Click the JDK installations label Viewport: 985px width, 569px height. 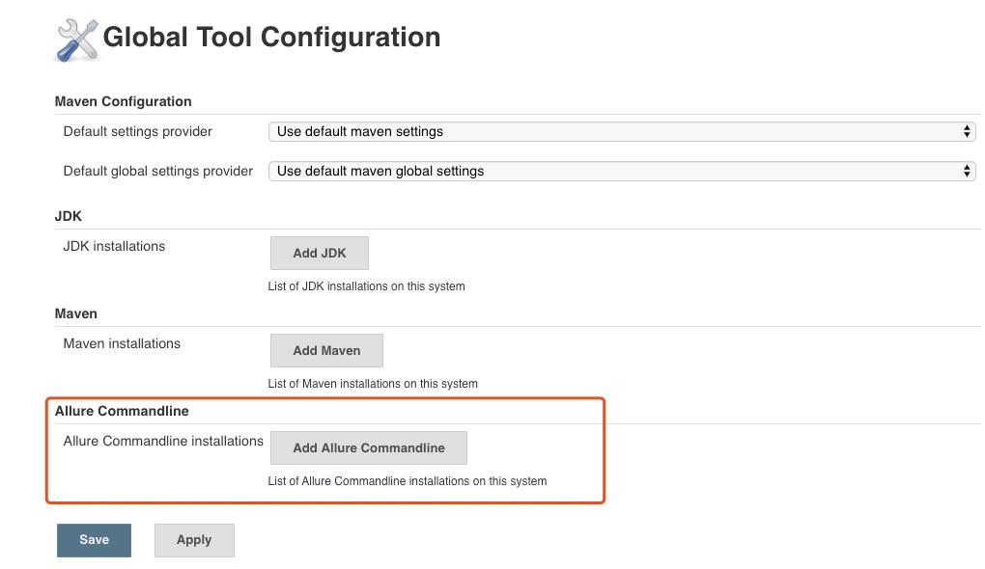[x=114, y=247]
